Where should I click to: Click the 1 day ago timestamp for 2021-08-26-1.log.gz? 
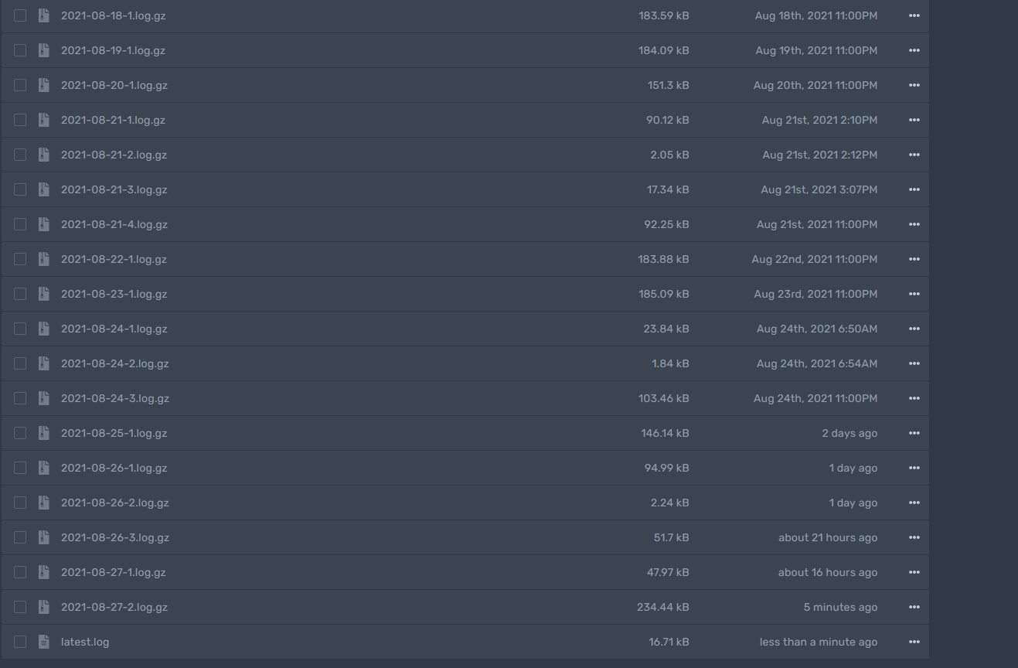pos(853,468)
